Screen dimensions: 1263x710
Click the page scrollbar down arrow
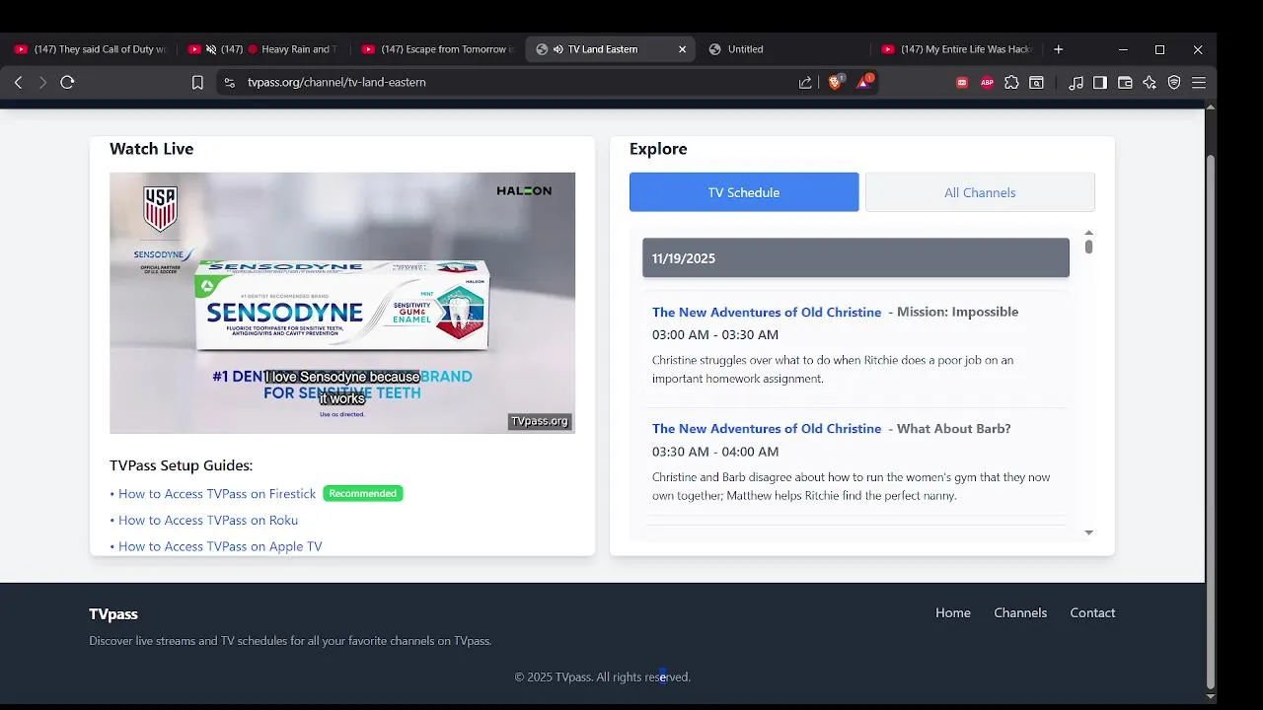[1211, 697]
